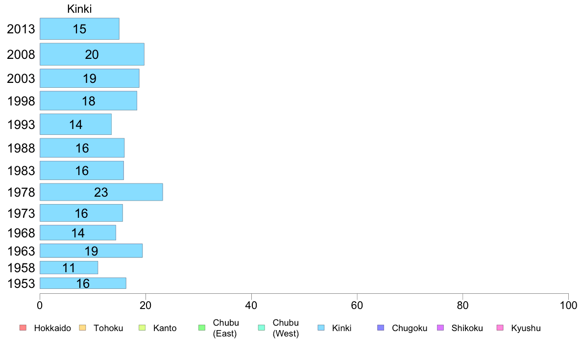The height and width of the screenshot is (361, 582).
Task: Click the Hokkaido legend text label
Action: (x=52, y=328)
